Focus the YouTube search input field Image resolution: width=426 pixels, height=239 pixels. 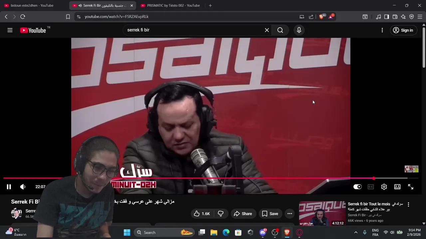coord(195,30)
